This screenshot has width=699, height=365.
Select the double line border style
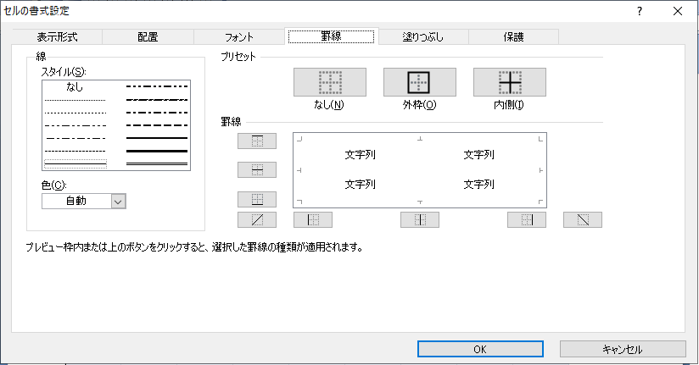point(156,163)
